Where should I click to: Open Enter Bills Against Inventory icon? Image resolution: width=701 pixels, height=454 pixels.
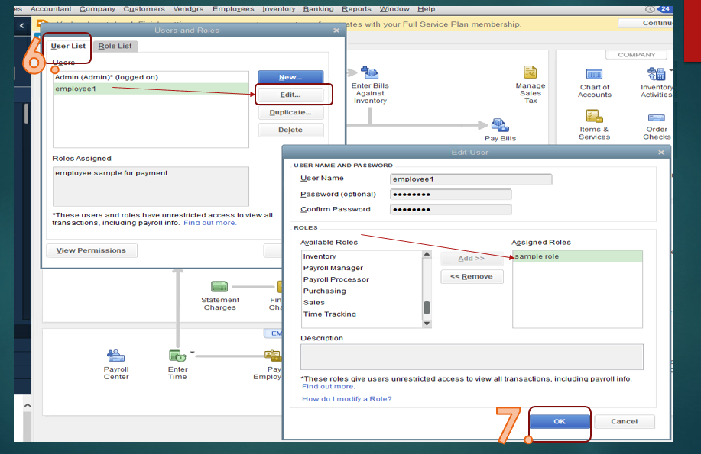(370, 72)
